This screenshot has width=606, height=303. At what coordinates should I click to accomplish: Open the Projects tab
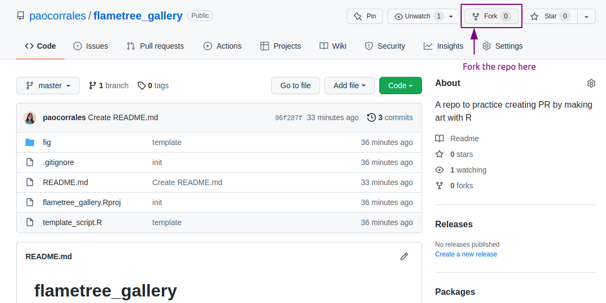[280, 46]
